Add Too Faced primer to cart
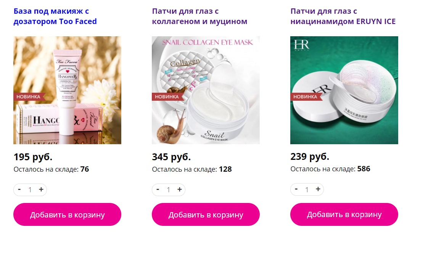This screenshot has width=423, height=256. pyautogui.click(x=67, y=214)
